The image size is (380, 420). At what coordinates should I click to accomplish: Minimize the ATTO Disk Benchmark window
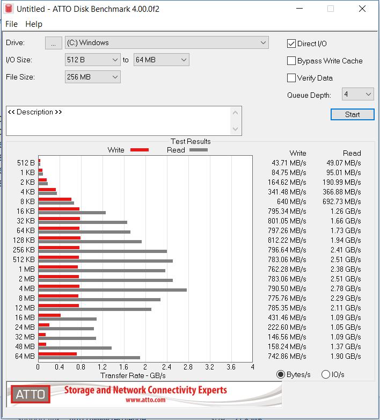pos(302,9)
